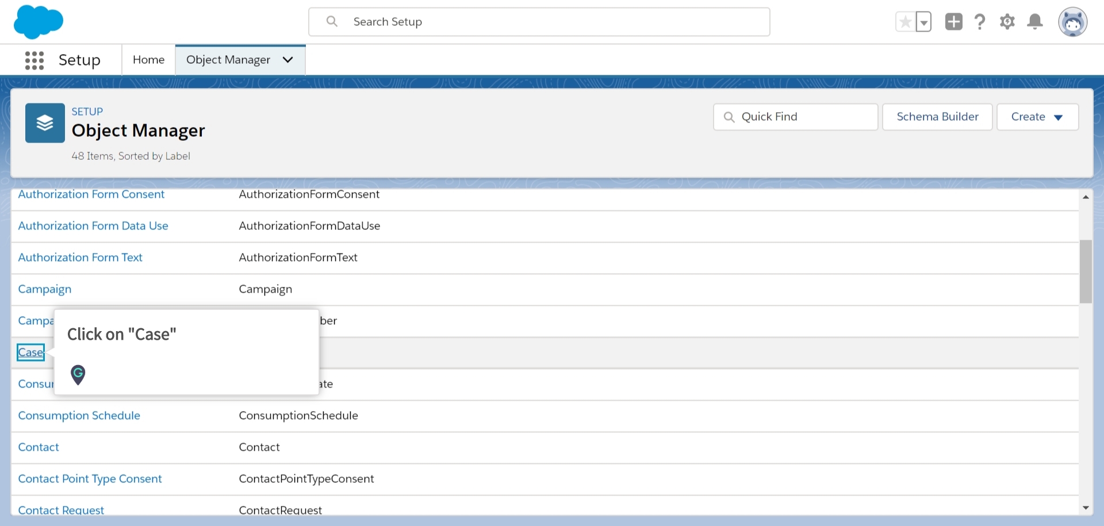The width and height of the screenshot is (1104, 526).
Task: Click the list scrollbar down arrow
Action: coord(1086,508)
